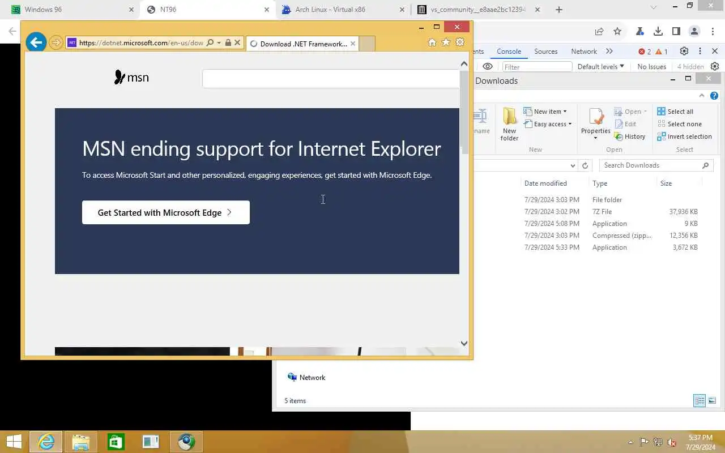Select Network in the Explorer navigation pane
The height and width of the screenshot is (453, 725).
point(306,378)
